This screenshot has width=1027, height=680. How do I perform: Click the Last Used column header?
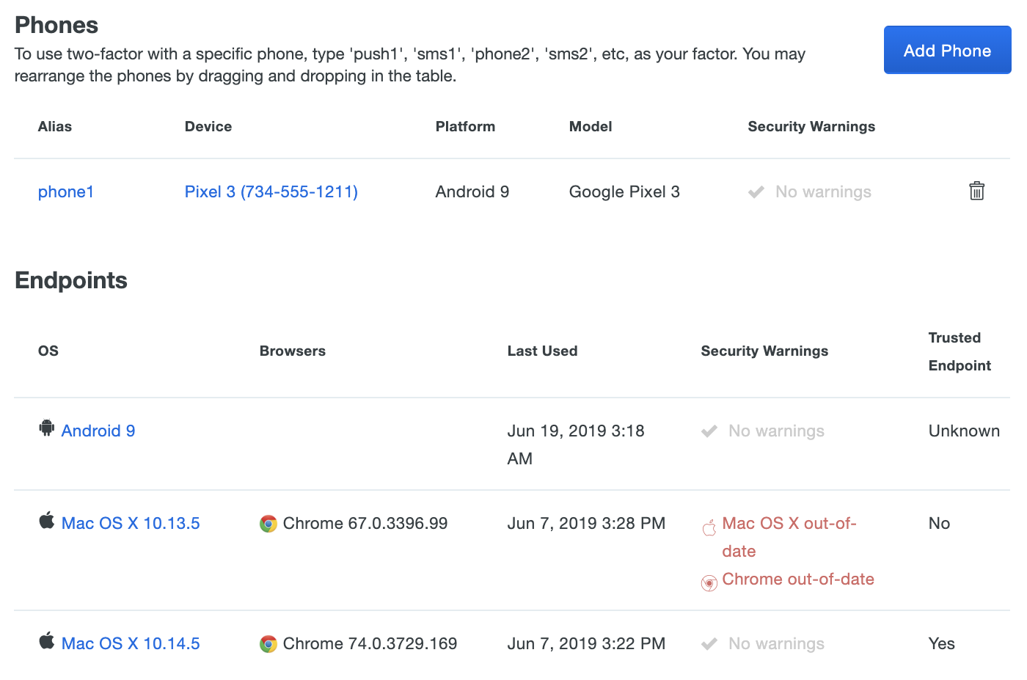542,351
